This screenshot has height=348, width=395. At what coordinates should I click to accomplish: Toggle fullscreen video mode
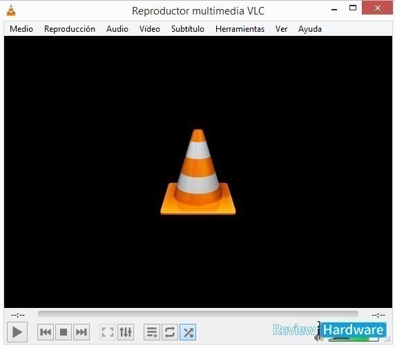[108, 332]
